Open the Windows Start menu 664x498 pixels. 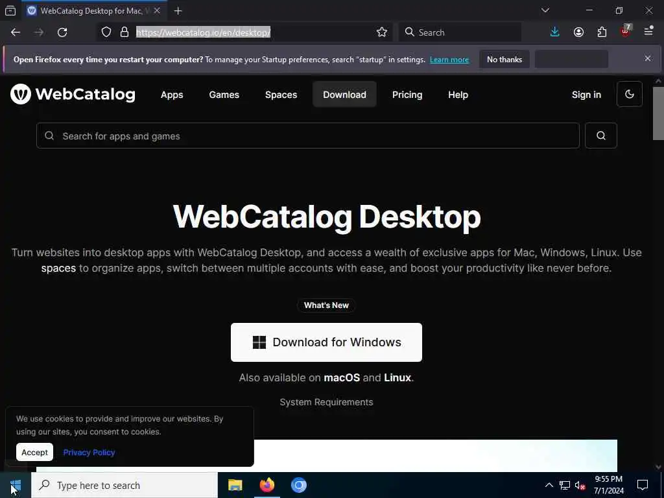click(x=16, y=485)
